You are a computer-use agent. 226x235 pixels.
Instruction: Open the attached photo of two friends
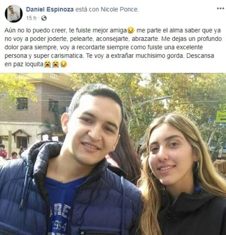click(113, 154)
